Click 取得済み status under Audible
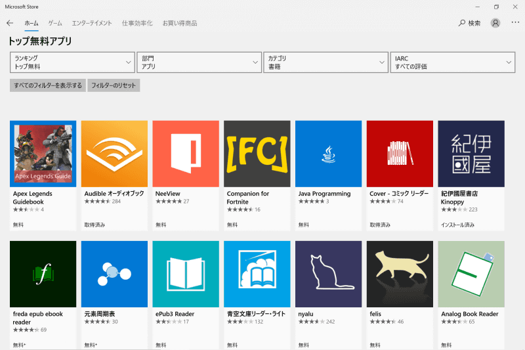The height and width of the screenshot is (350, 525). coord(94,225)
